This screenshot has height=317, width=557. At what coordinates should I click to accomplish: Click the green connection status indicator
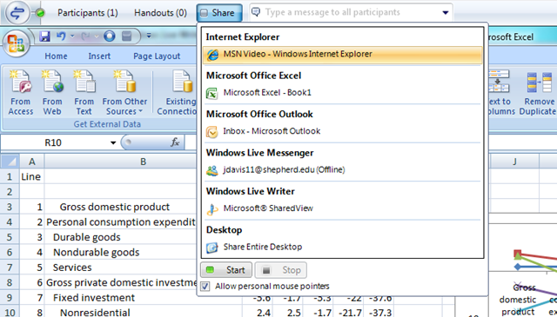pos(41,13)
